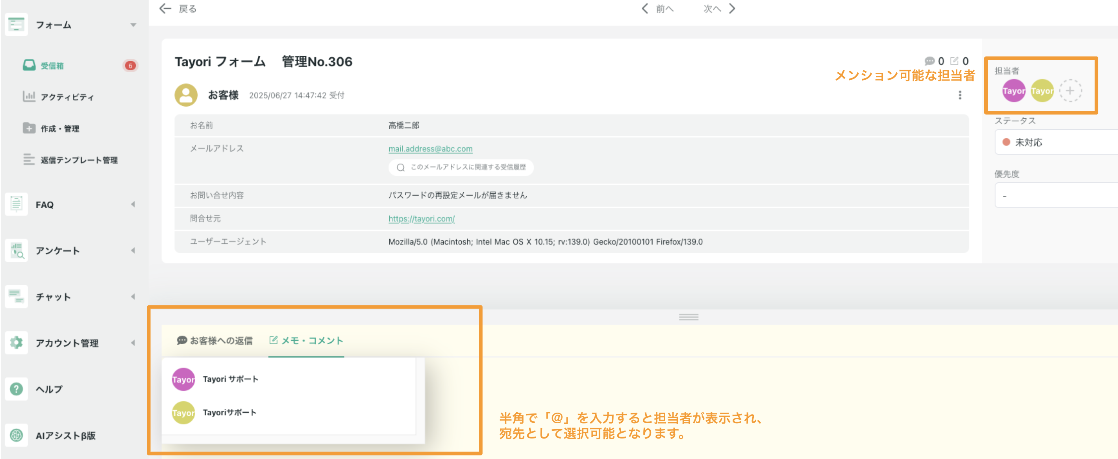Select the Tayori サポート mention suggestion

pyautogui.click(x=231, y=379)
